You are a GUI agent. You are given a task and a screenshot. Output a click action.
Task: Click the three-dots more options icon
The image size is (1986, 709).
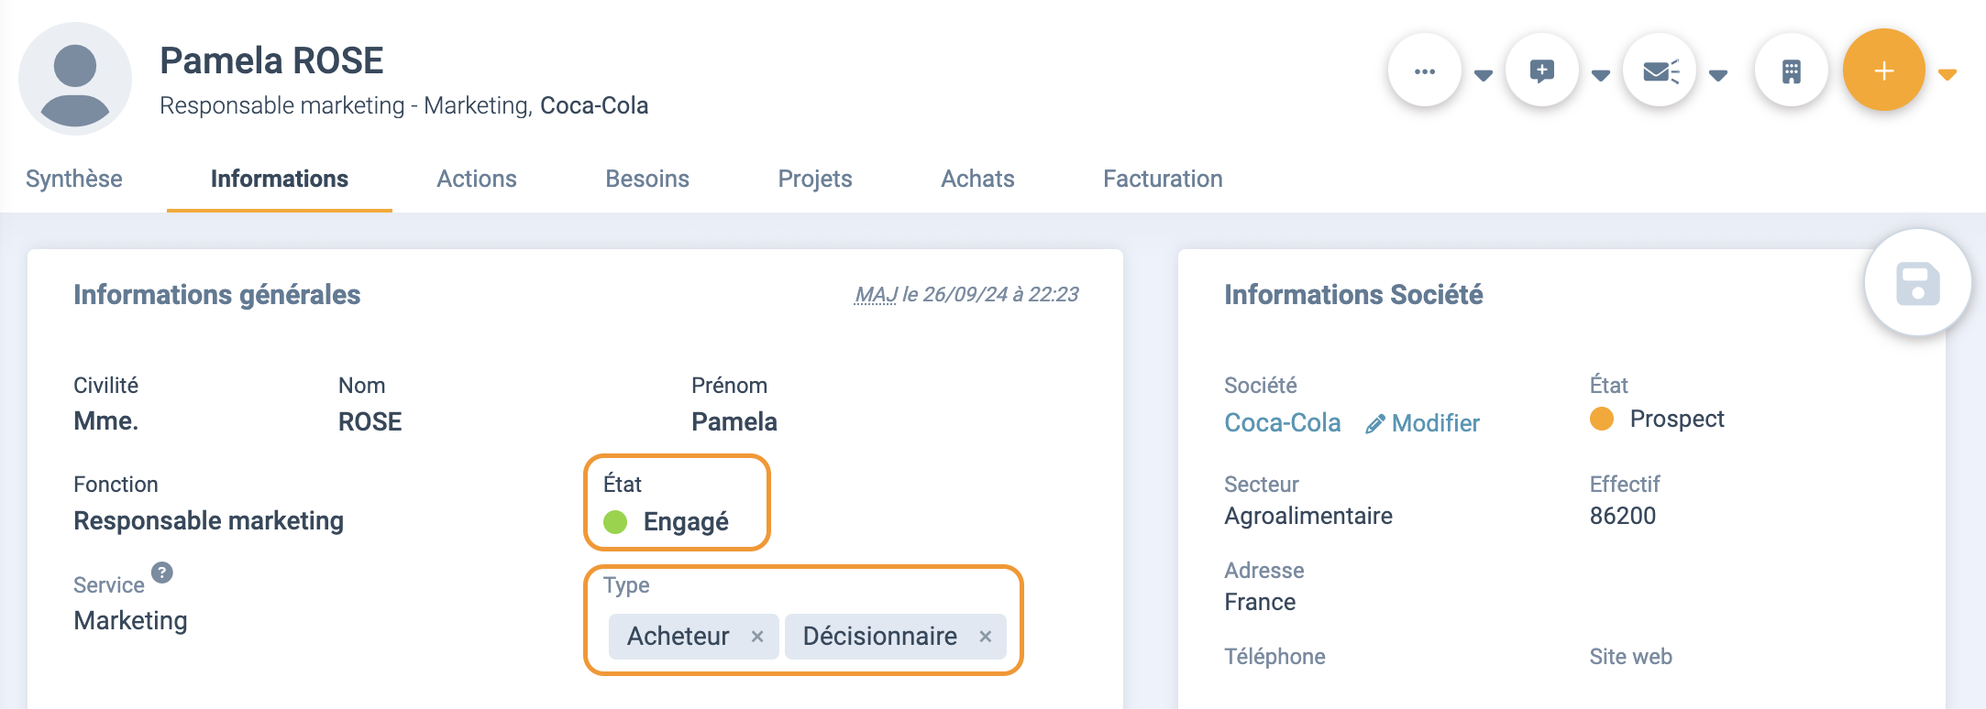click(x=1424, y=71)
